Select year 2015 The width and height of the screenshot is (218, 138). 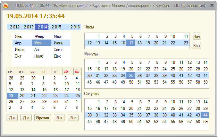(56, 27)
